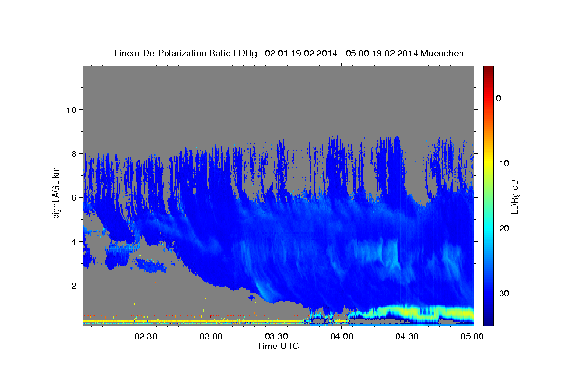Click the 04:30 time tick label
This screenshot has height=391, width=586.
coord(407,336)
